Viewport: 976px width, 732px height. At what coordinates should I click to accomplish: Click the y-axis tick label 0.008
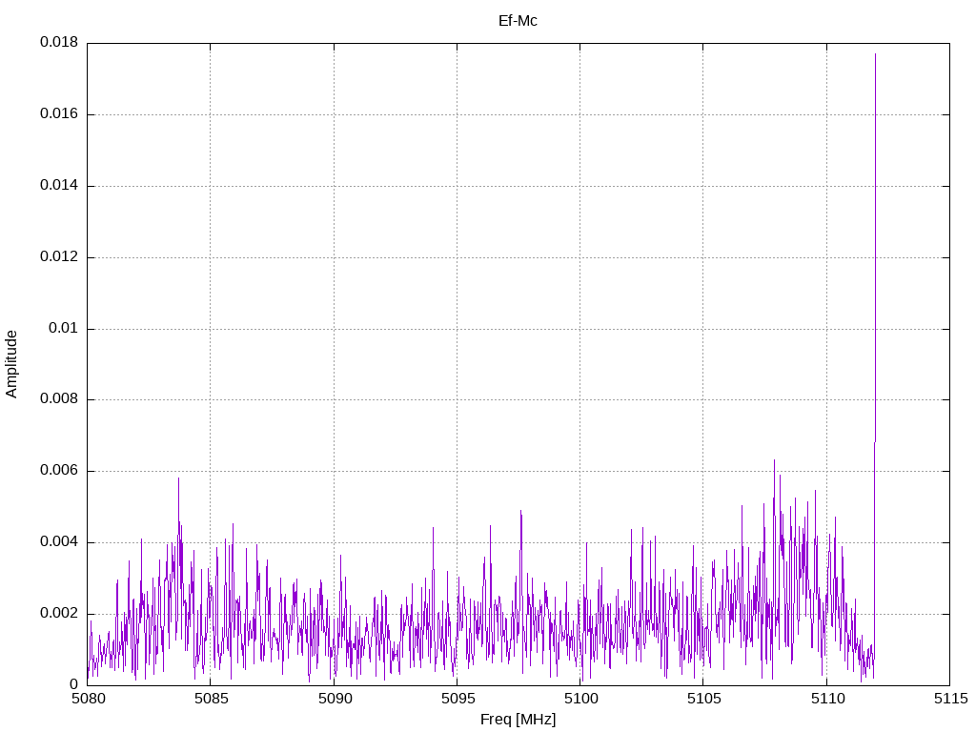[x=59, y=399]
